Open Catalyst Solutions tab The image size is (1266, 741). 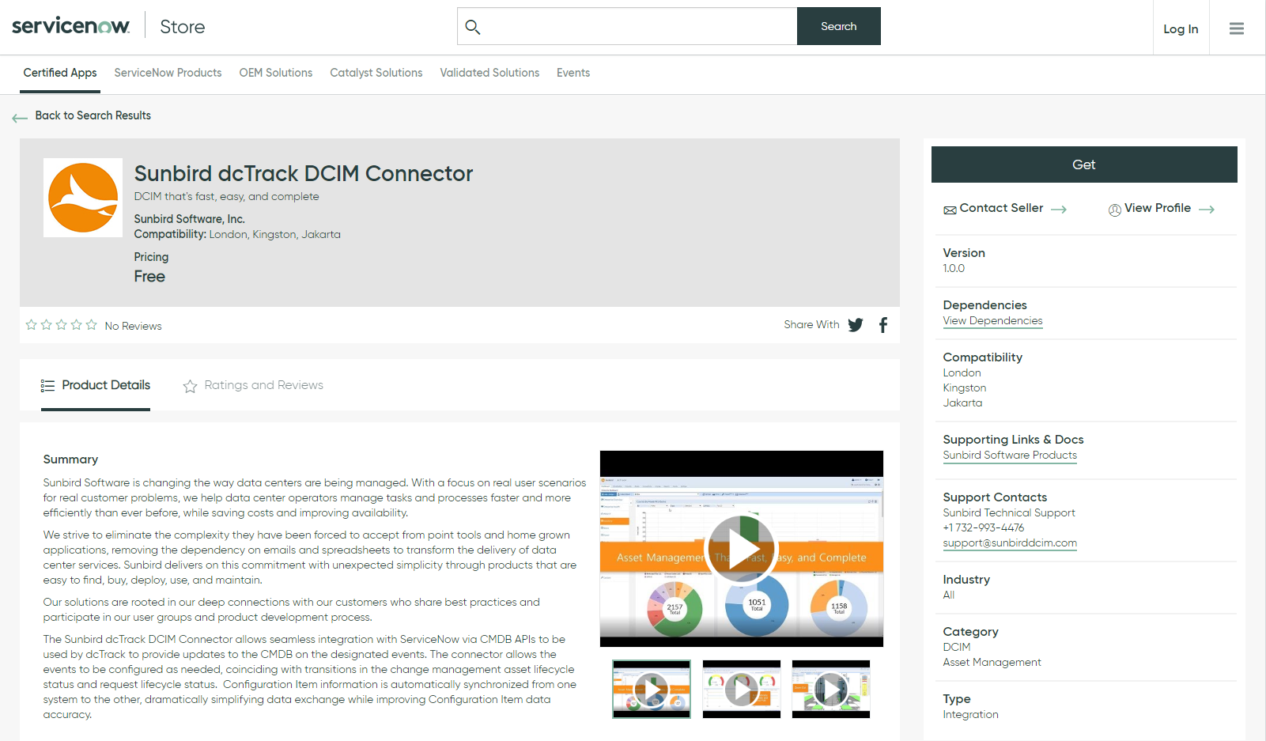click(x=376, y=73)
